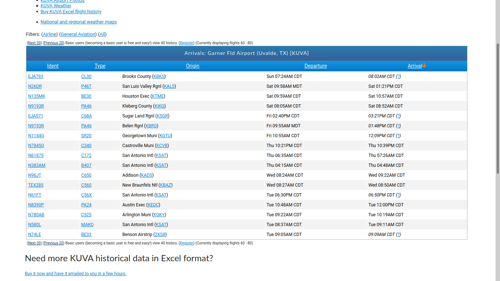Apply the General Aviation filter
The width and height of the screenshot is (500, 281).
pyautogui.click(x=78, y=34)
